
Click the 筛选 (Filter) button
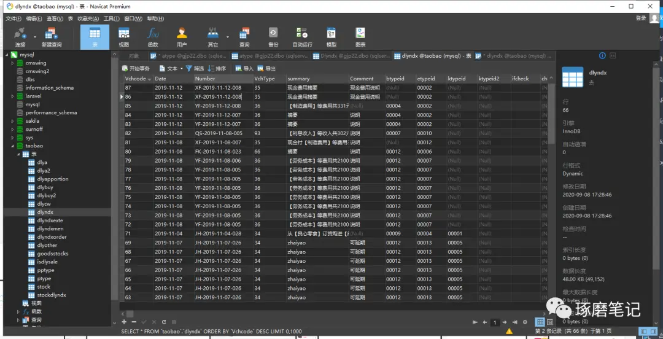[195, 69]
